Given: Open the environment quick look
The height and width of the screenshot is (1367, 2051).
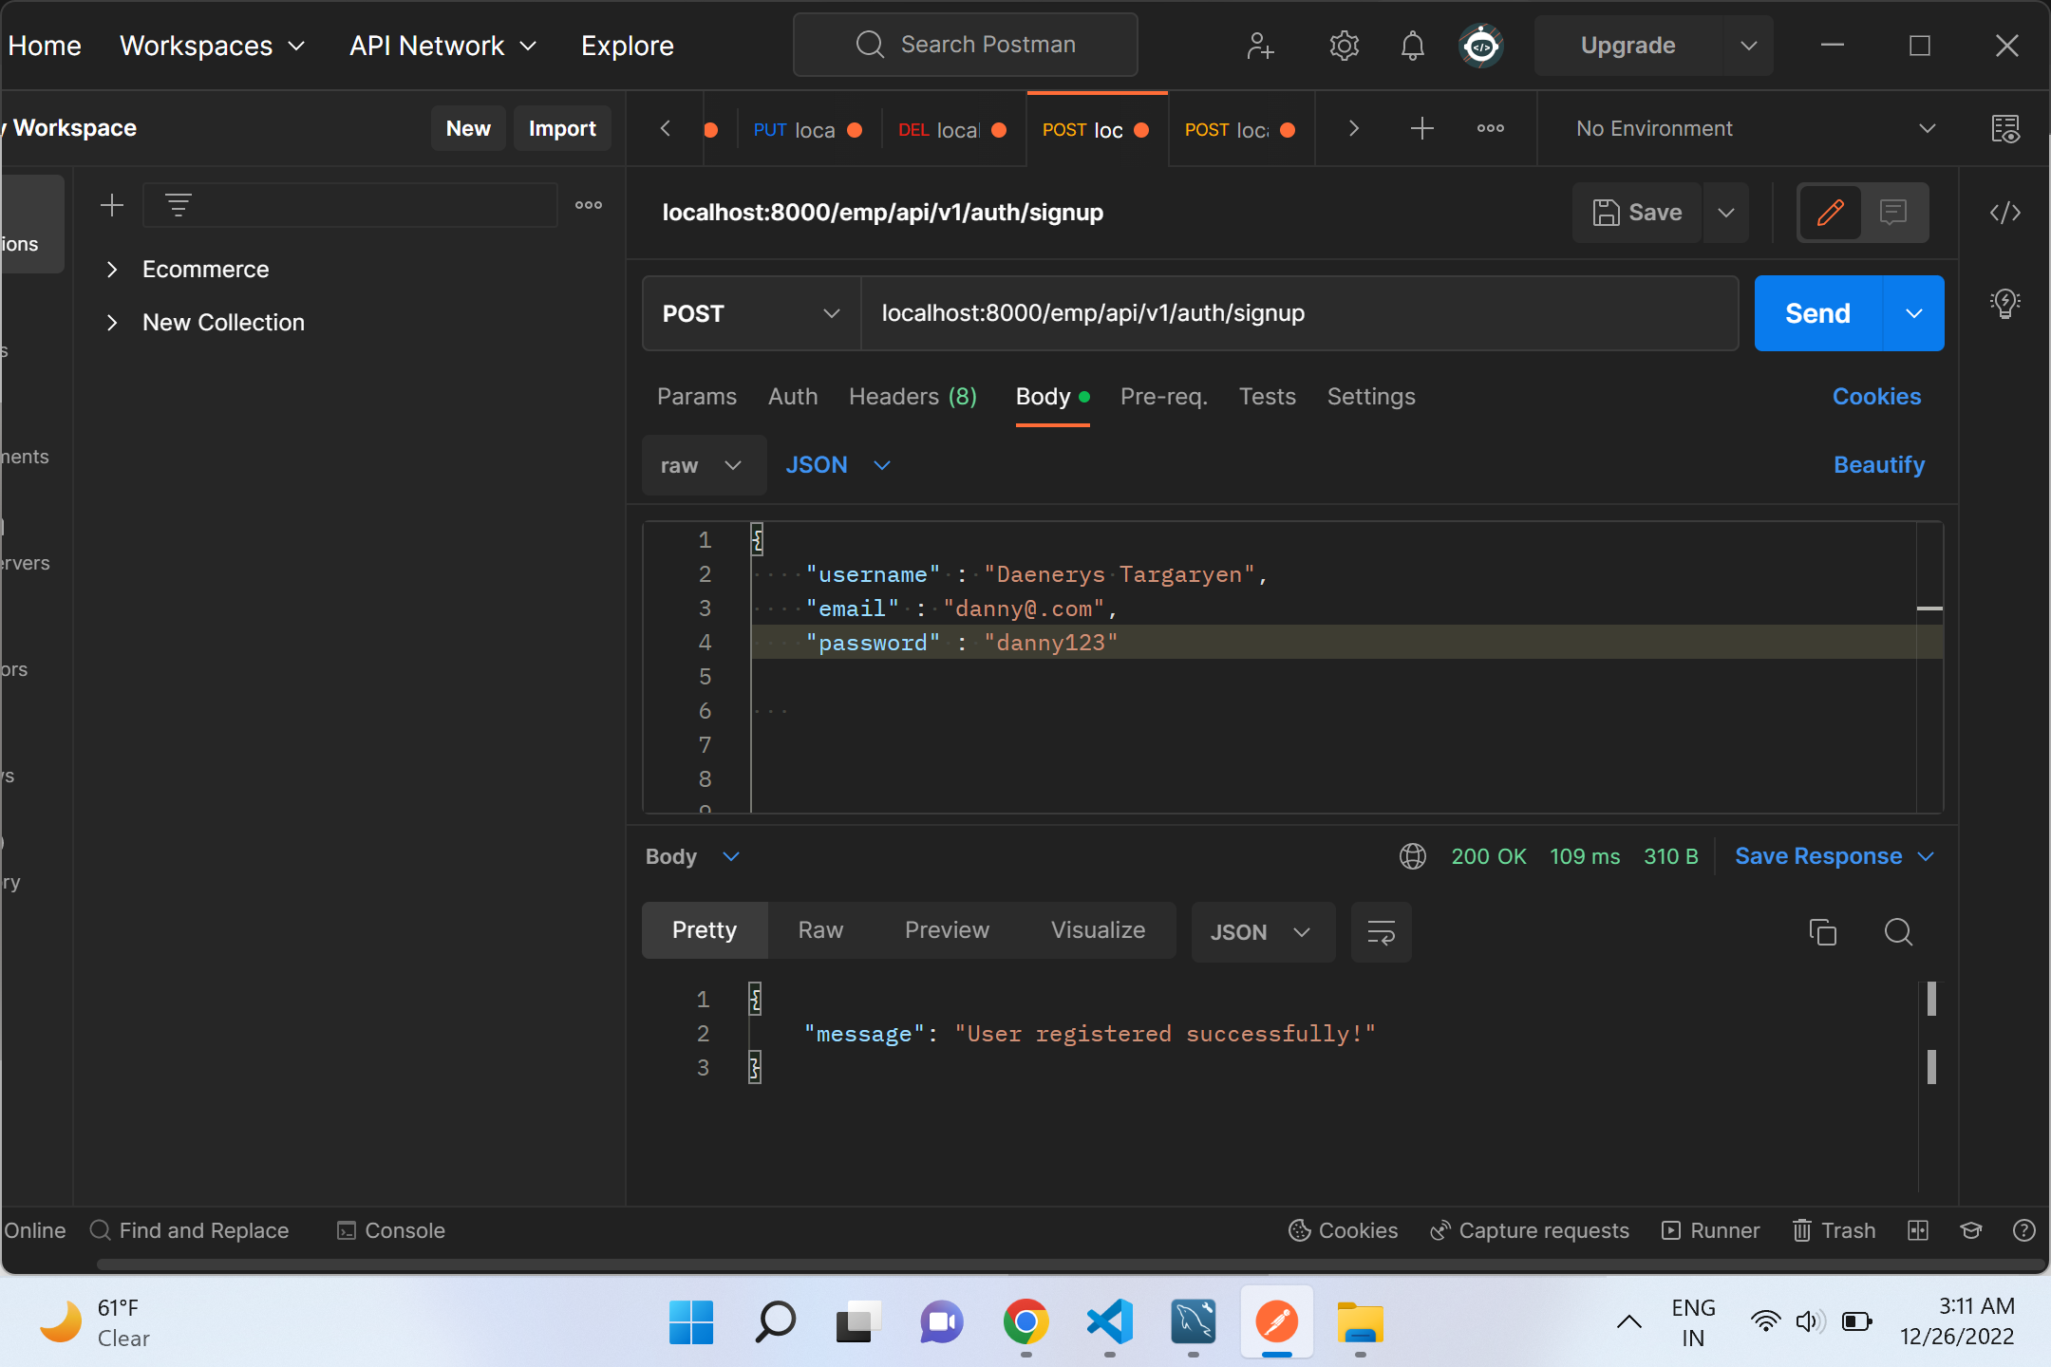Looking at the screenshot, I should (x=2006, y=129).
